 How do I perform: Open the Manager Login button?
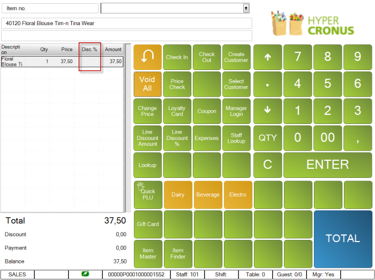pos(236,111)
